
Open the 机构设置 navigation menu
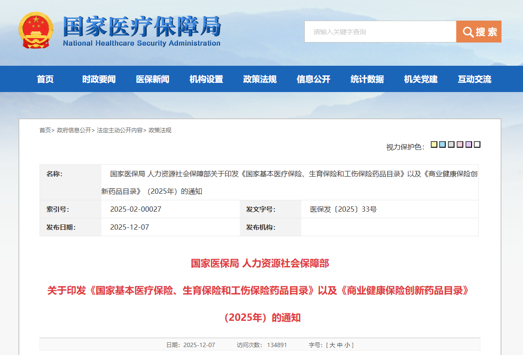(x=206, y=79)
